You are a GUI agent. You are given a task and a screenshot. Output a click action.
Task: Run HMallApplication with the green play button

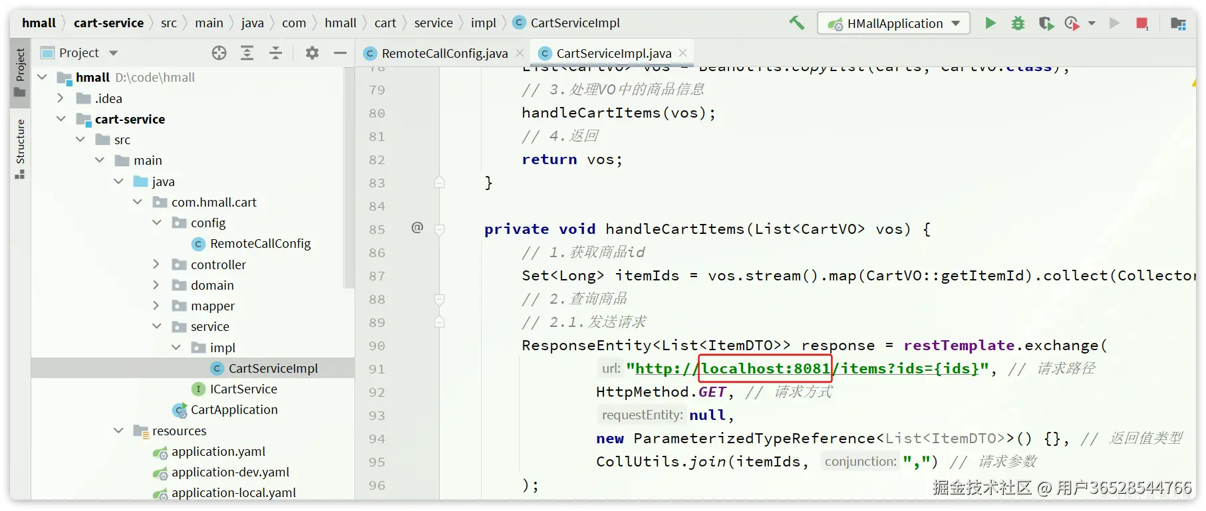click(x=990, y=23)
